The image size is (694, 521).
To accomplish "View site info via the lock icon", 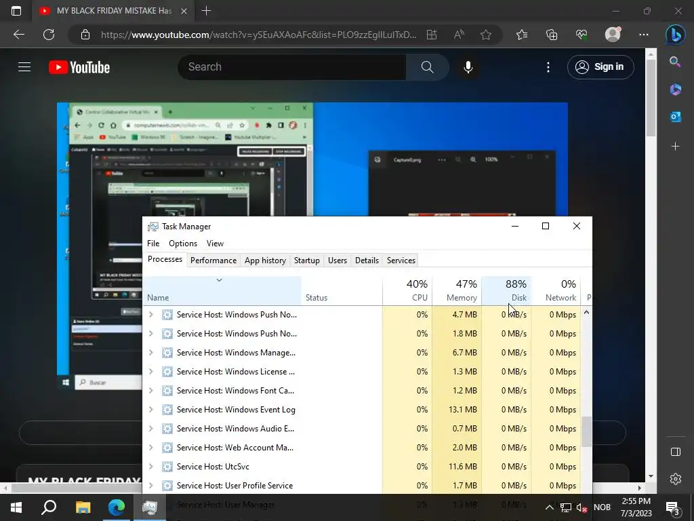I will (85, 35).
